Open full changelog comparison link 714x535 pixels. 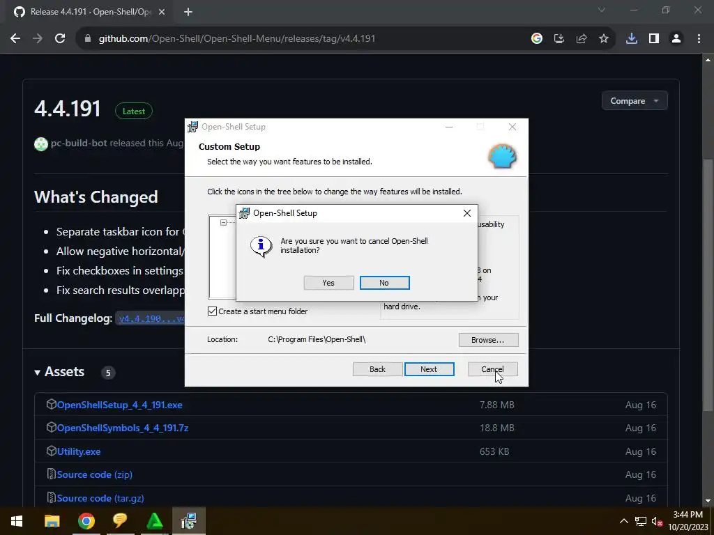coord(151,319)
